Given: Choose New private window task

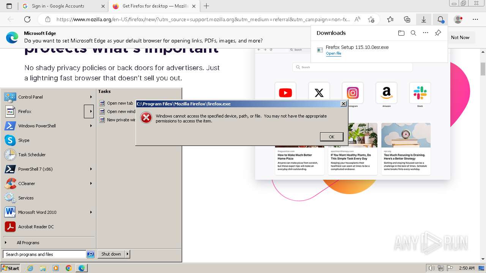Looking at the screenshot, I should (x=117, y=120).
